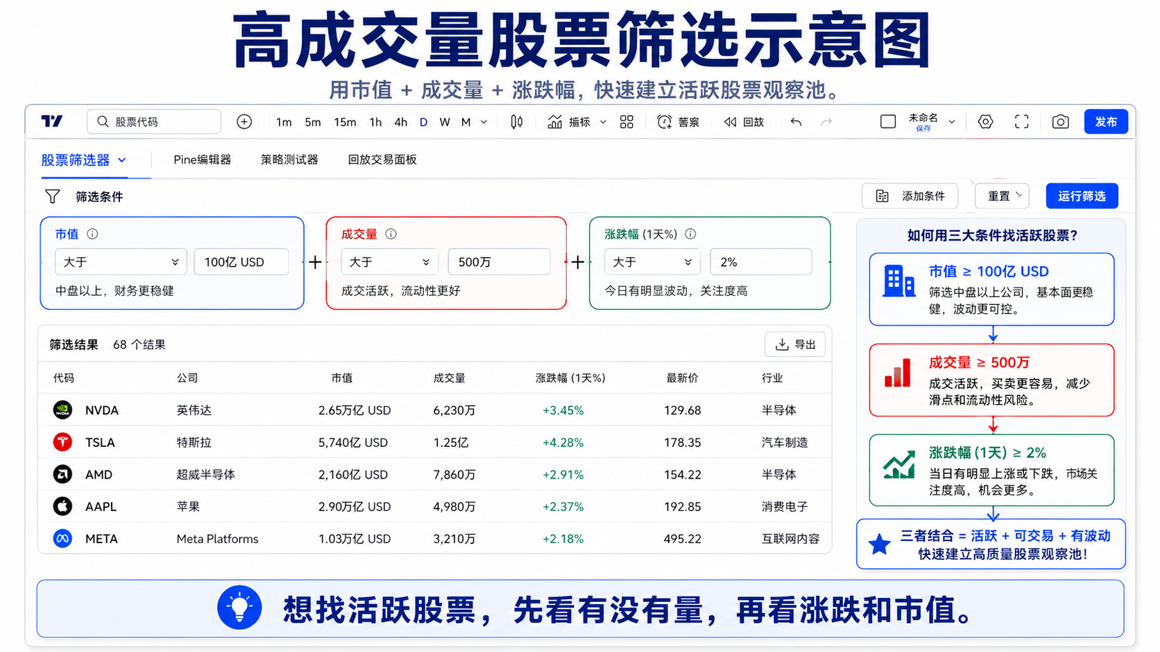Click the undo arrow icon
The height and width of the screenshot is (652, 1160).
[796, 122]
